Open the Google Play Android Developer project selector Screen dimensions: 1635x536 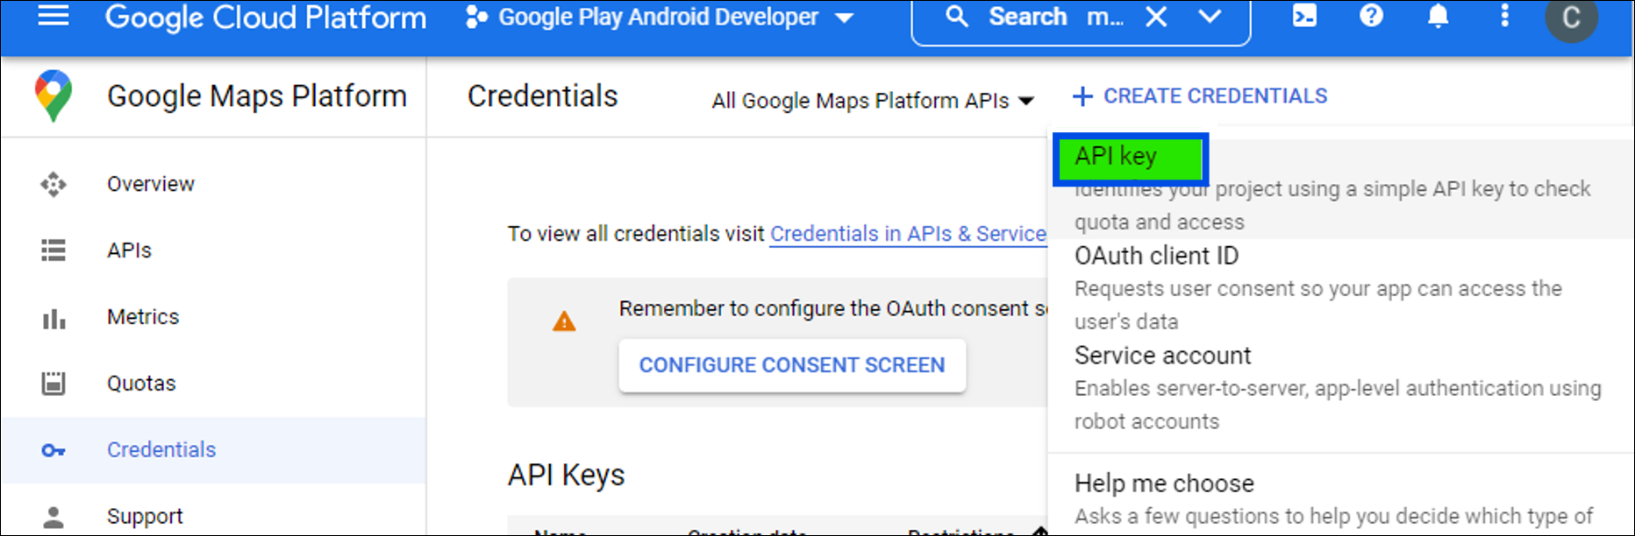(x=659, y=18)
